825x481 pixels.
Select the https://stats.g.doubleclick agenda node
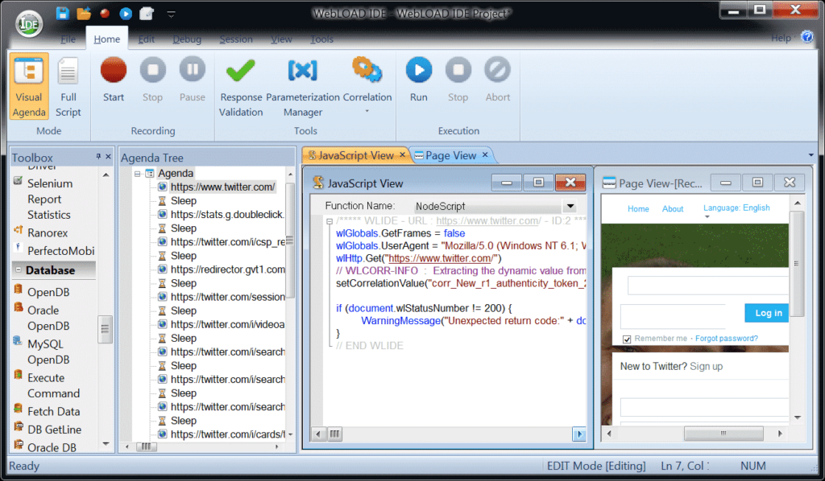226,214
